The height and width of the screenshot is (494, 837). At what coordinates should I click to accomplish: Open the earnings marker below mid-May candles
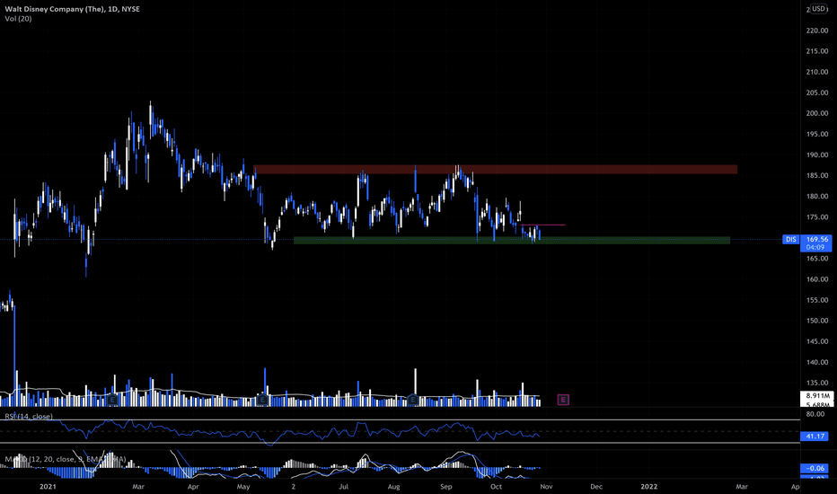click(x=262, y=400)
